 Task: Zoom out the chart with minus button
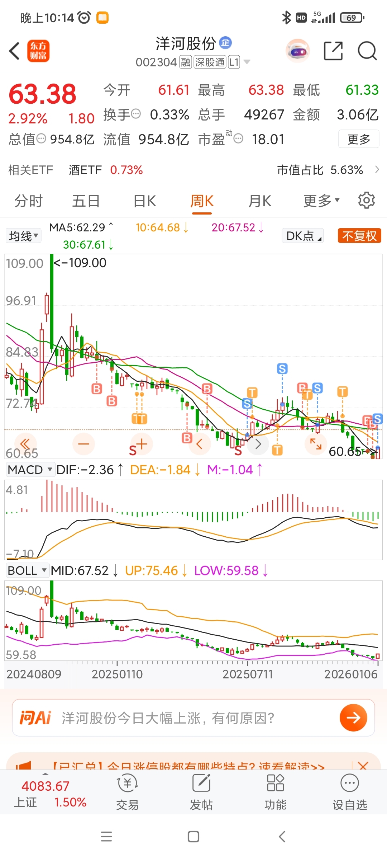tap(83, 444)
